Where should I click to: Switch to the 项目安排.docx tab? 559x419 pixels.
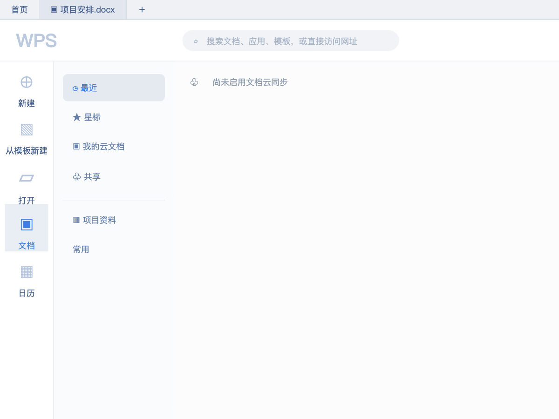[x=82, y=9]
